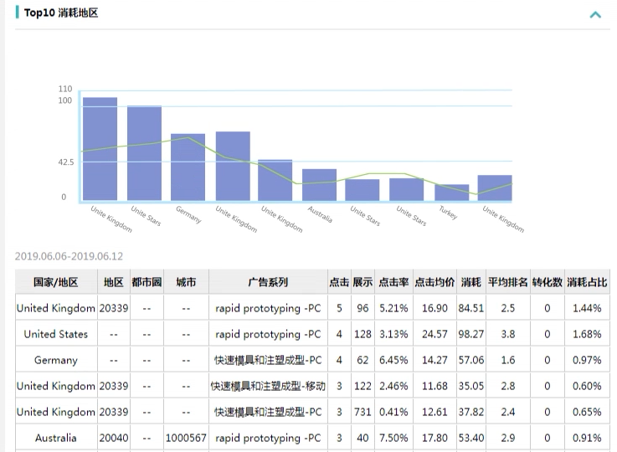The image size is (617, 452).
Task: Click the 展示 column header
Action: pos(362,282)
